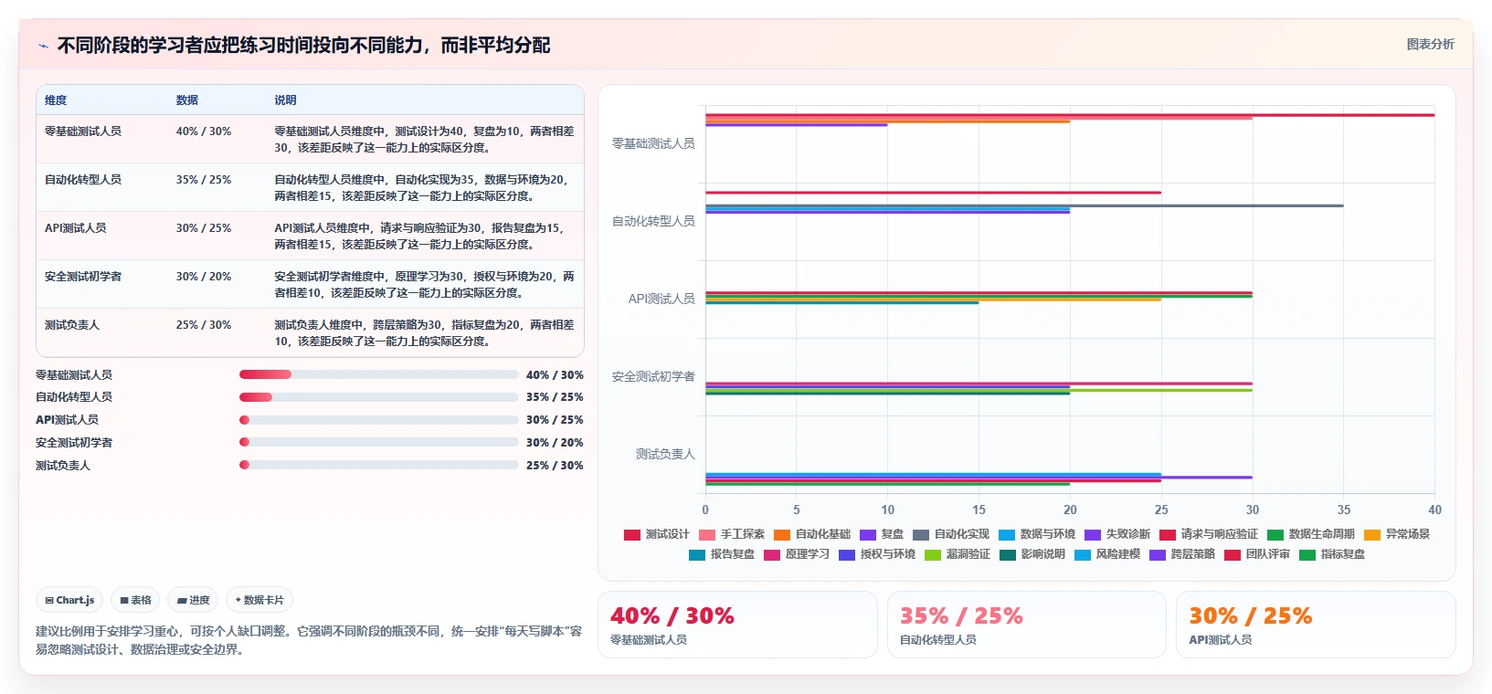Click chart y-axis label 自动化转型人员
Viewport: 1492px width, 694px height.
653,221
